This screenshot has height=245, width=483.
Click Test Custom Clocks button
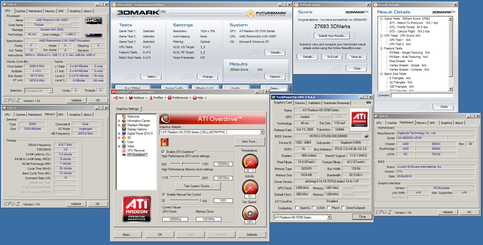click(x=197, y=186)
